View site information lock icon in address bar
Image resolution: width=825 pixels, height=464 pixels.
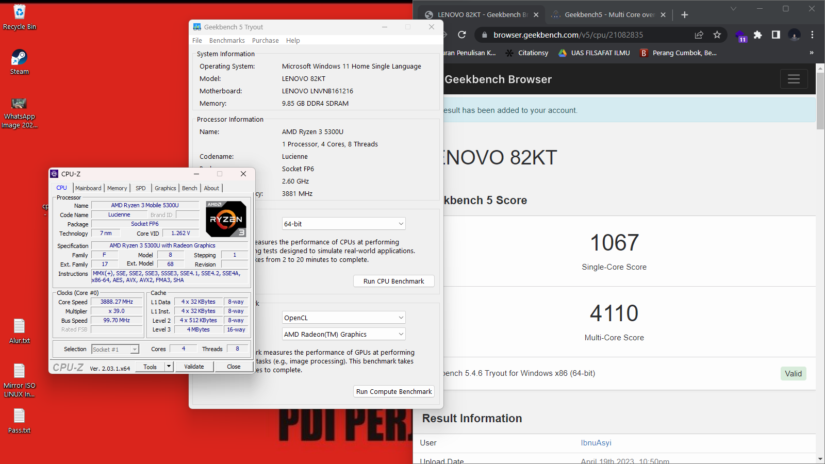click(484, 35)
